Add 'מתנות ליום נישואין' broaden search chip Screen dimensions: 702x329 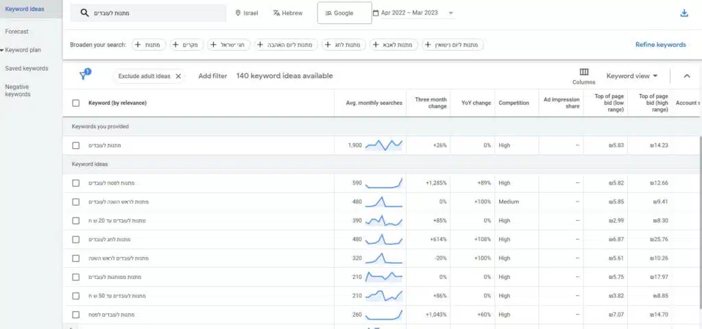[x=453, y=45]
